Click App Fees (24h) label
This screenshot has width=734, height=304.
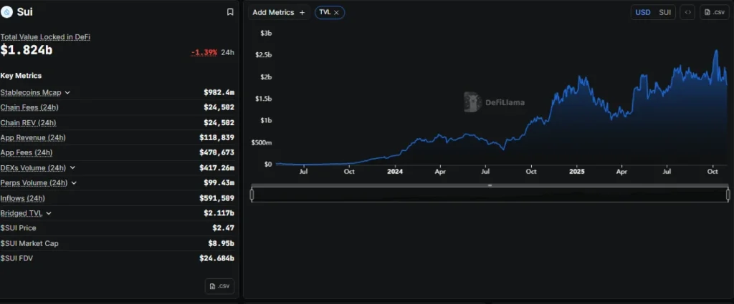pyautogui.click(x=27, y=152)
